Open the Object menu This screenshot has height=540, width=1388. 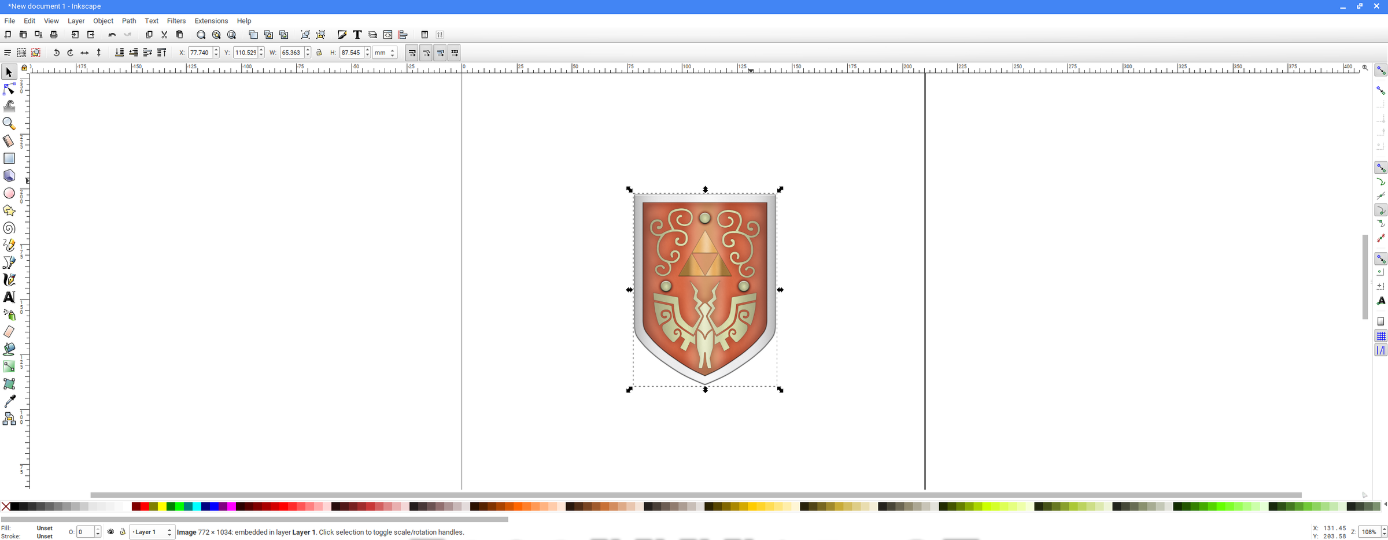coord(104,21)
